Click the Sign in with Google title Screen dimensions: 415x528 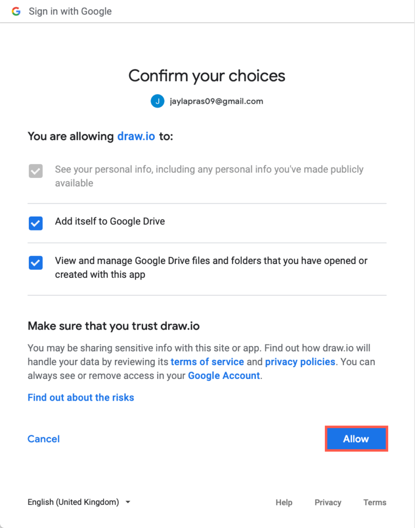pos(70,11)
